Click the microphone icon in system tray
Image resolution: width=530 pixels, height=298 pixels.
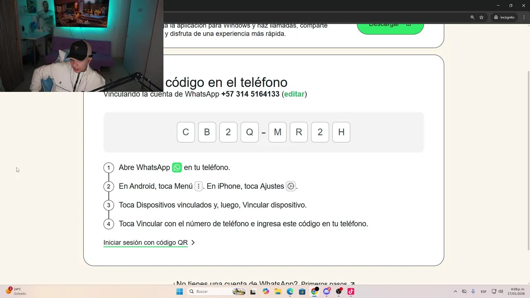point(473,291)
